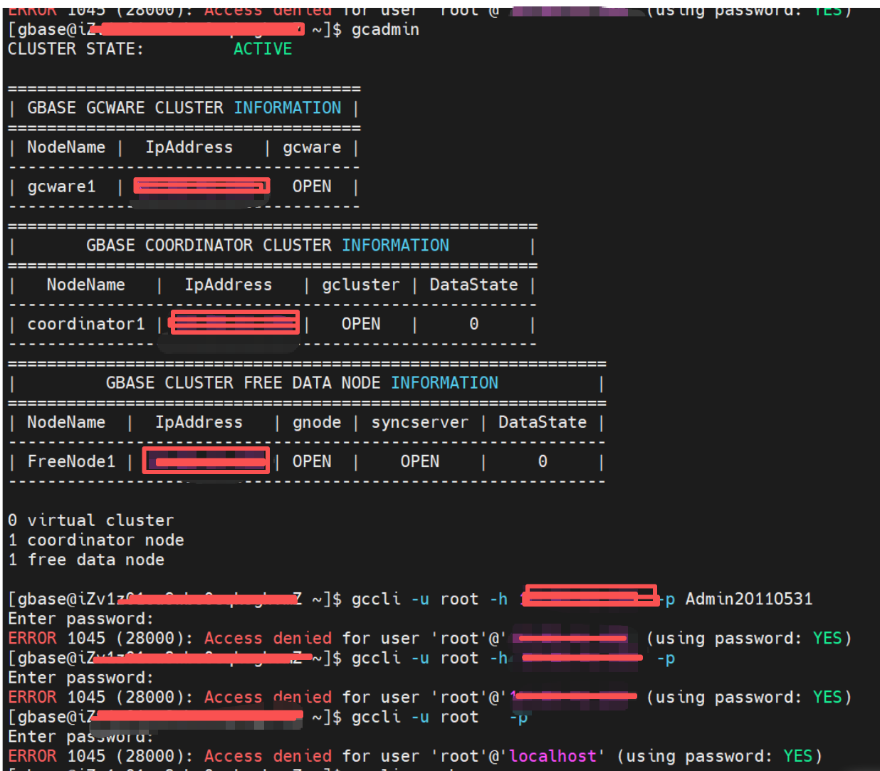Click syncserver OPEN status for FreeNode1
Image resolution: width=880 pixels, height=771 pixels.
pos(420,461)
